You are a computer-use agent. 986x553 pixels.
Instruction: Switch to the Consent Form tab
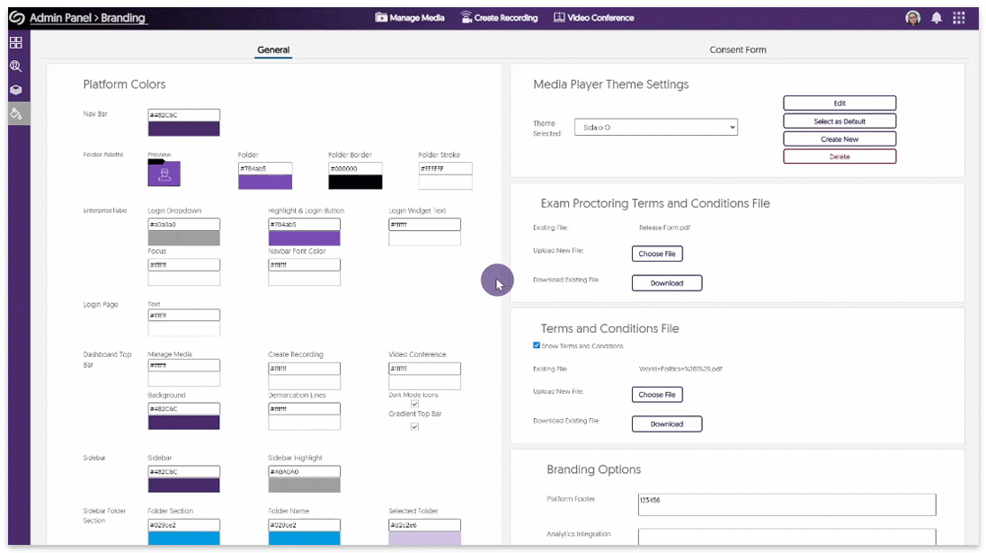737,50
